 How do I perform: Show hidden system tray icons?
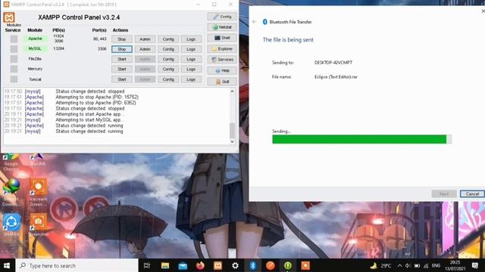point(399,265)
